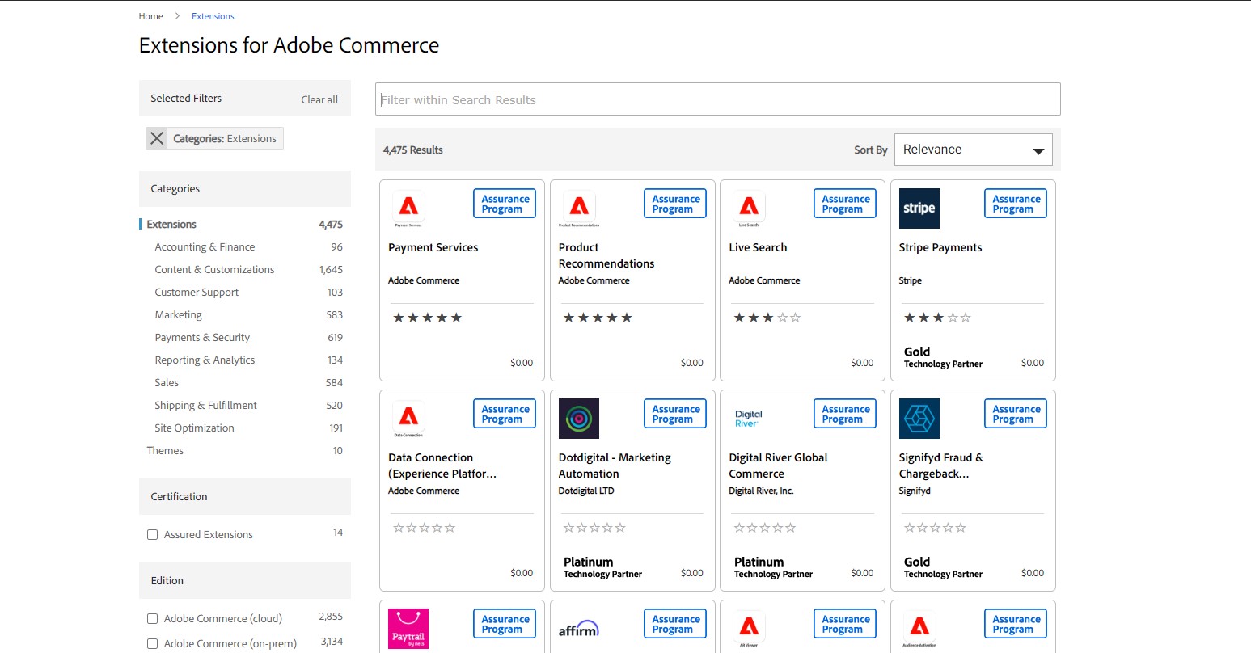Viewport: 1251px width, 653px height.
Task: Open the Product Recommendations extension title
Action: click(606, 255)
